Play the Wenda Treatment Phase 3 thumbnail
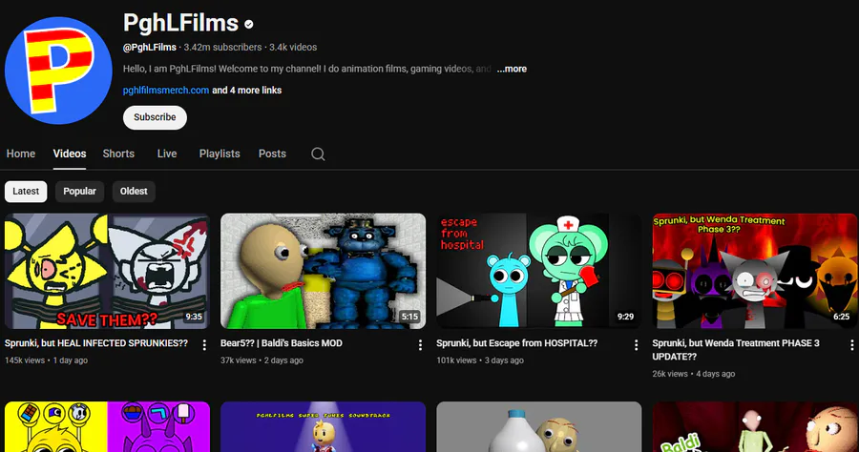 click(755, 271)
